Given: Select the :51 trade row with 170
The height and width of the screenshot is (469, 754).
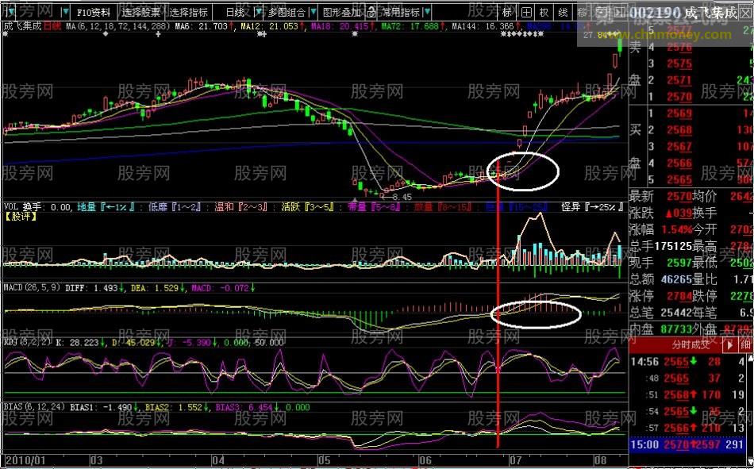Looking at the screenshot, I should tap(687, 395).
